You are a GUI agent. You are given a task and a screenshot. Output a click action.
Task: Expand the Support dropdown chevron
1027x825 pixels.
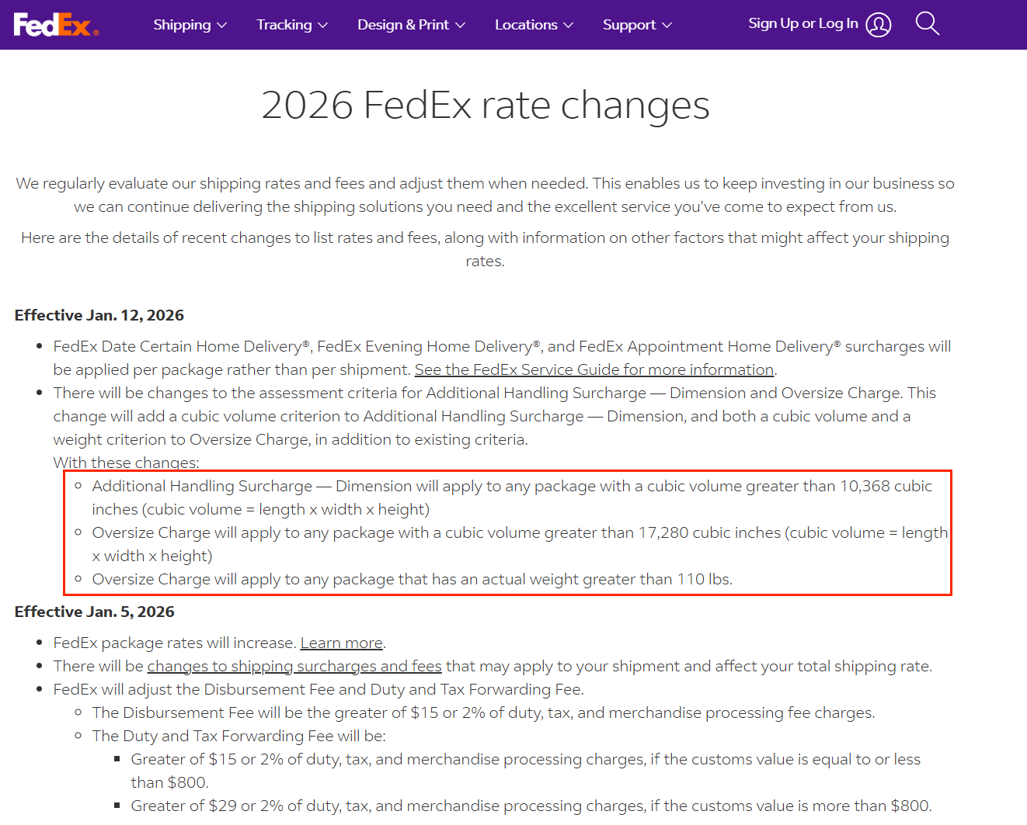tap(667, 25)
